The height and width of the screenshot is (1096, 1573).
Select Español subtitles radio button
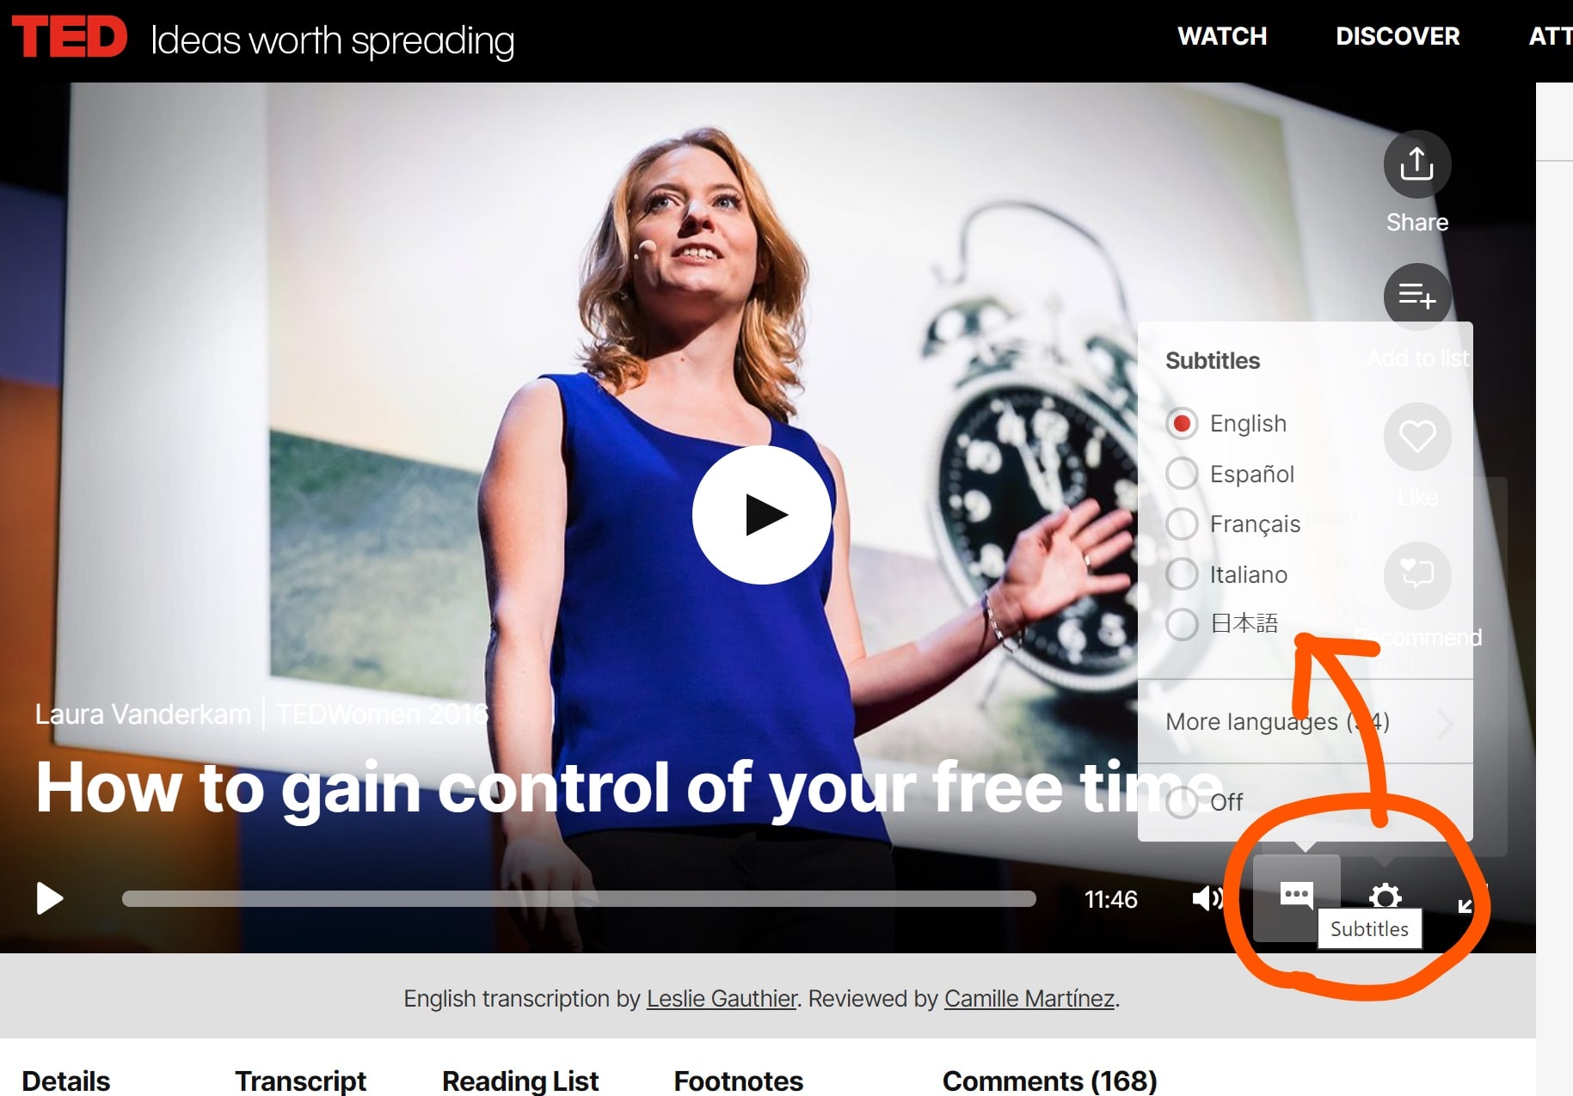(x=1182, y=474)
